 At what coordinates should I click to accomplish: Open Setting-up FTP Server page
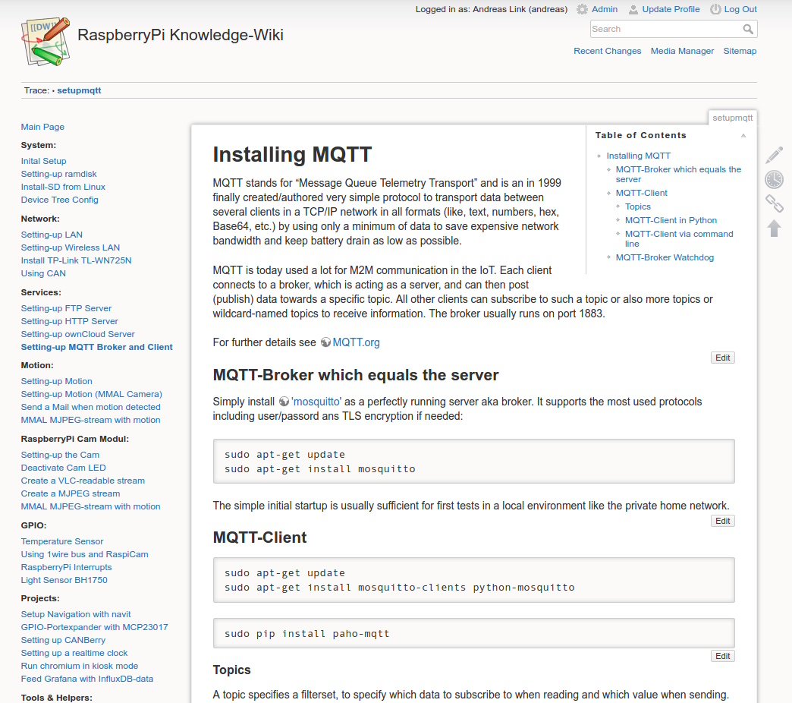coord(66,308)
